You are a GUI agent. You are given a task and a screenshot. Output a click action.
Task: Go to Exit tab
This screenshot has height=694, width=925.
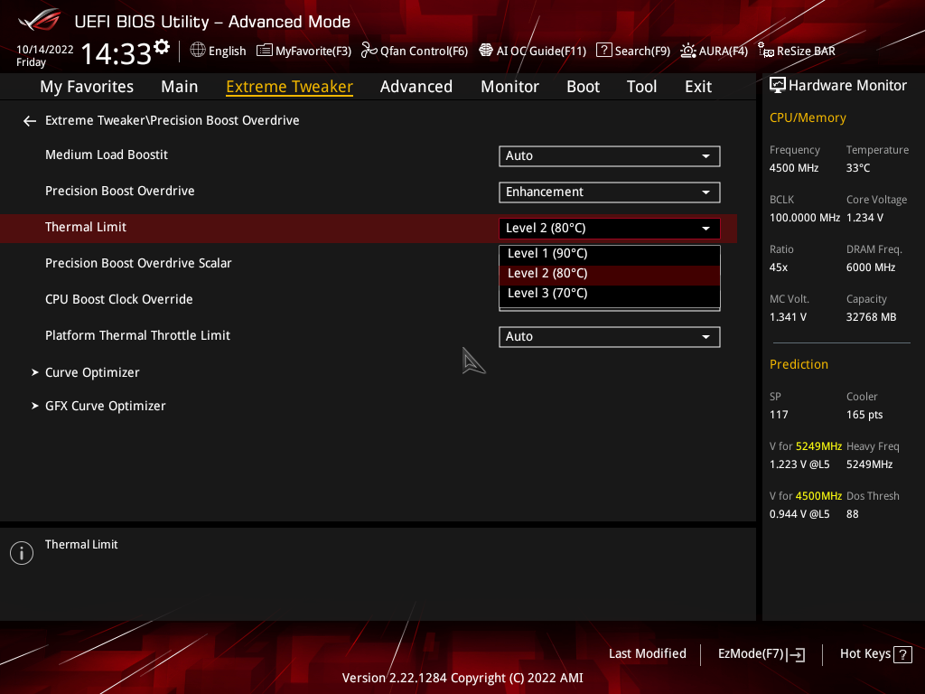pyautogui.click(x=698, y=87)
